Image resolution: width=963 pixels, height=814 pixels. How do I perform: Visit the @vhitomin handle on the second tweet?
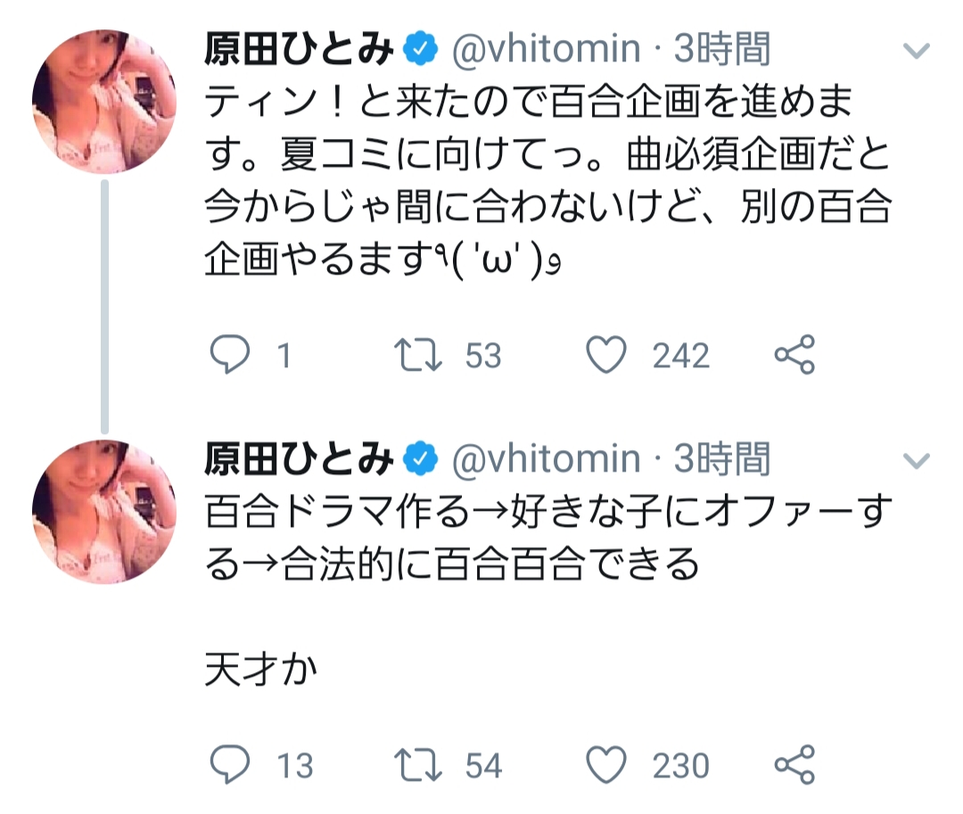click(546, 460)
